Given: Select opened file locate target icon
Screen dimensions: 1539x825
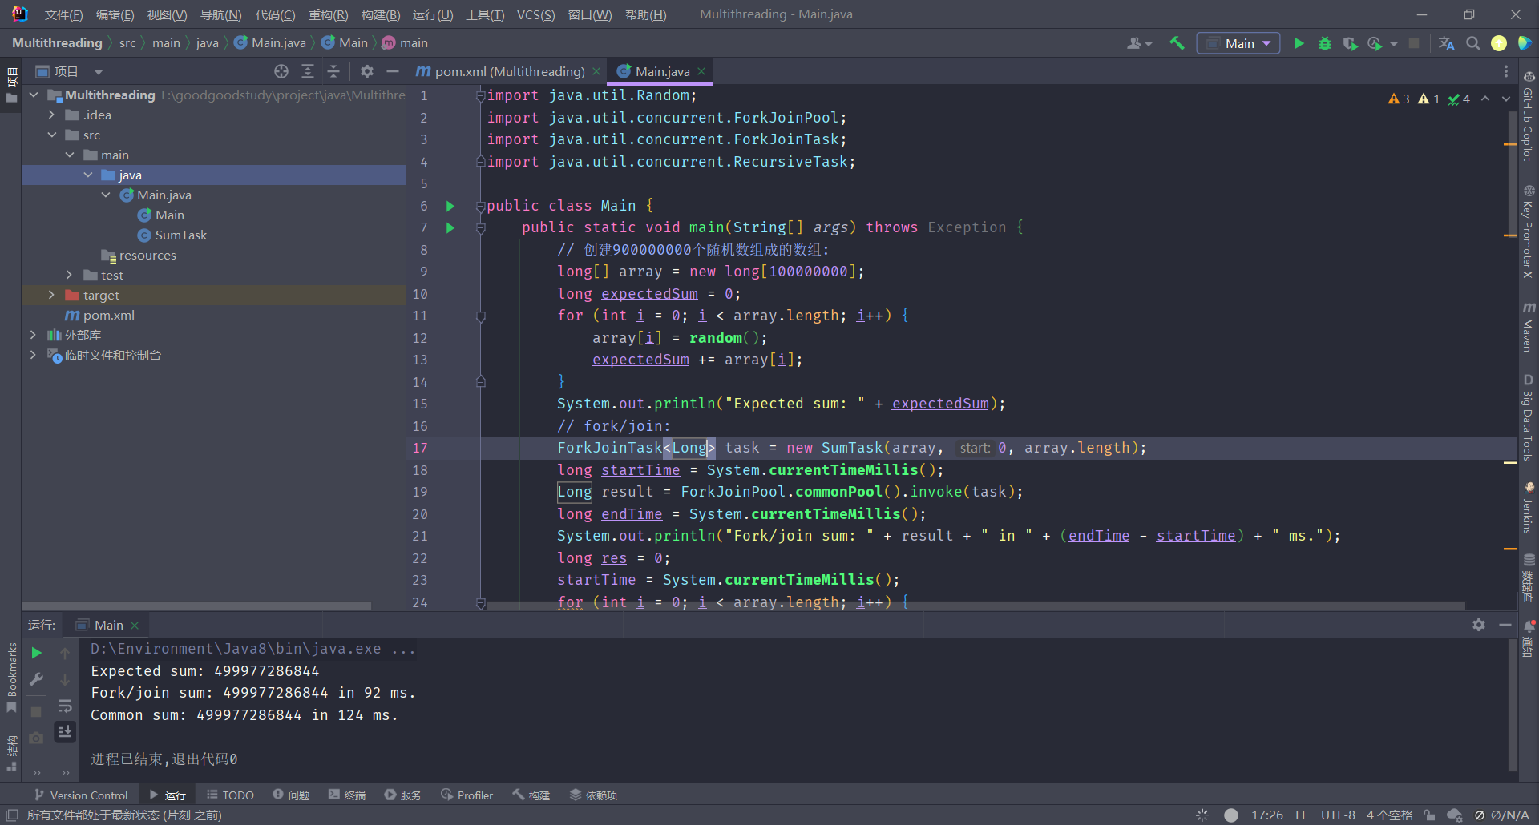Looking at the screenshot, I should coord(281,71).
